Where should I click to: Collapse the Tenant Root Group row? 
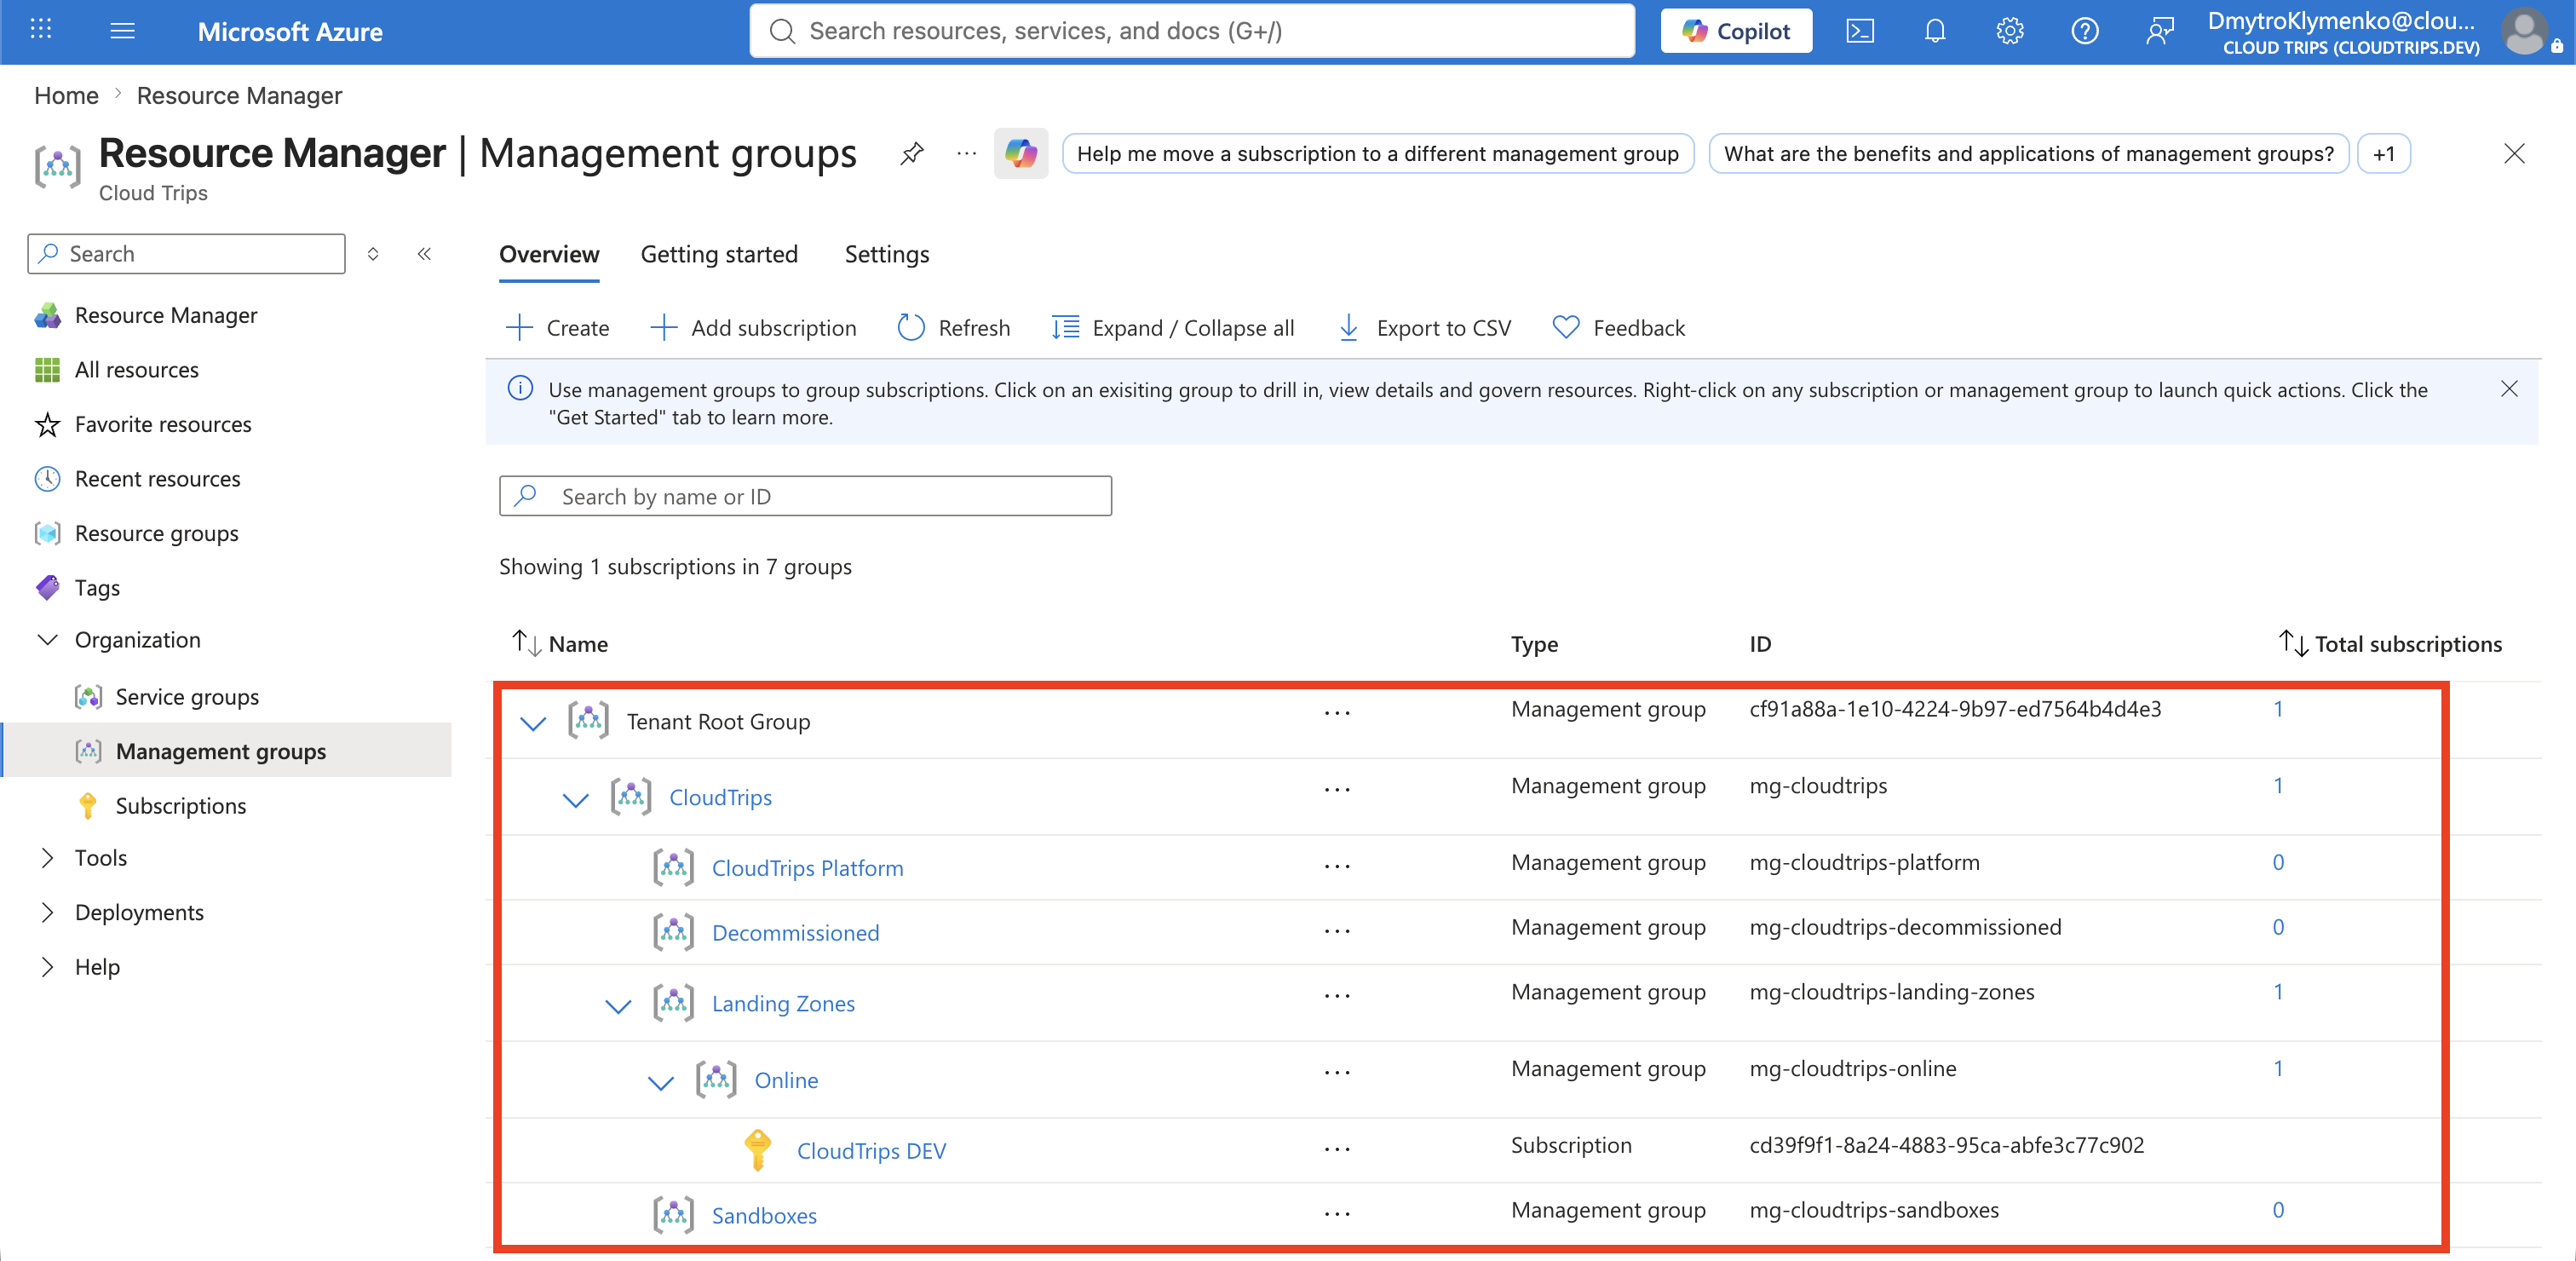(x=533, y=722)
